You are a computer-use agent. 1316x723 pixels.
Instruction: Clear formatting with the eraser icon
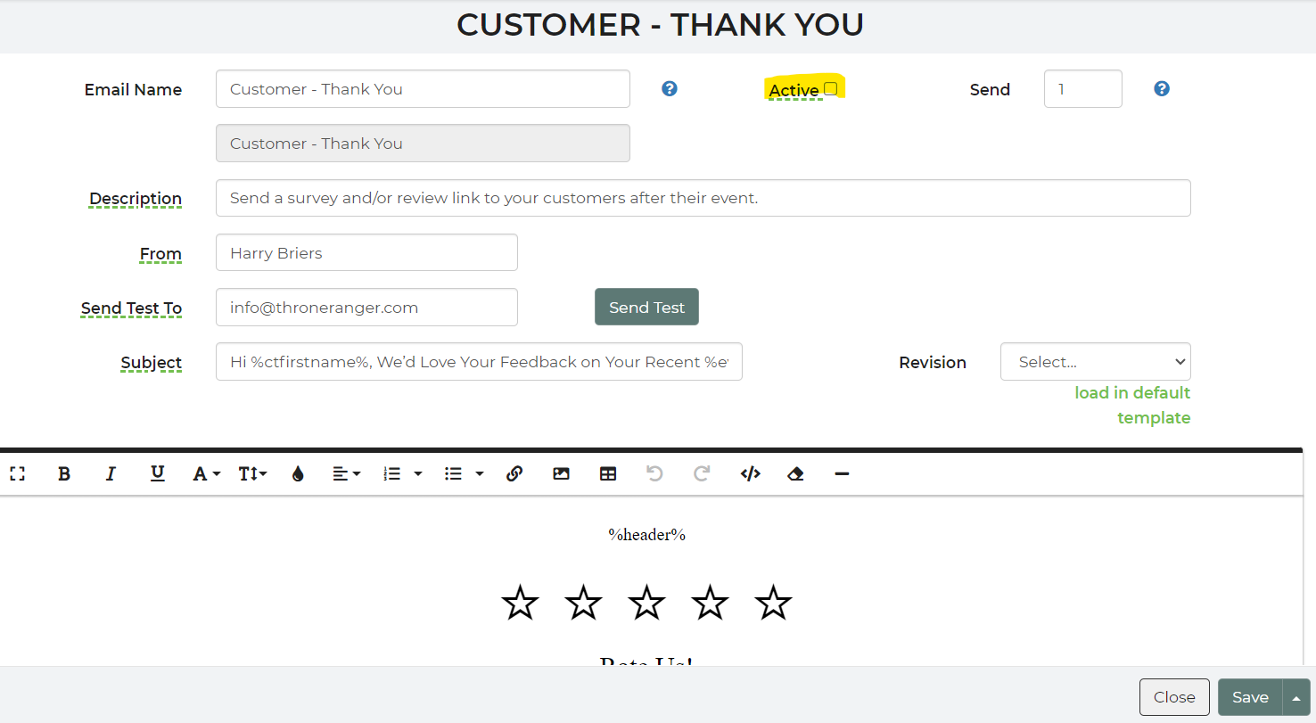[796, 474]
